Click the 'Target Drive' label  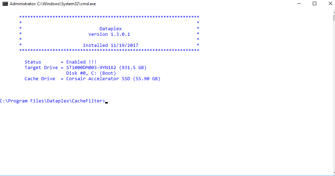click(41, 68)
